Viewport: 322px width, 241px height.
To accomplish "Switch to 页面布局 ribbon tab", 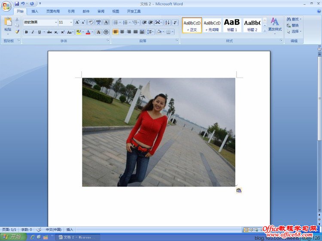I will click(x=53, y=11).
